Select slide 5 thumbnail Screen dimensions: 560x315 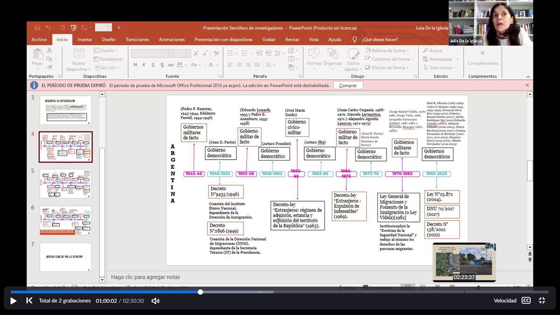click(x=66, y=183)
